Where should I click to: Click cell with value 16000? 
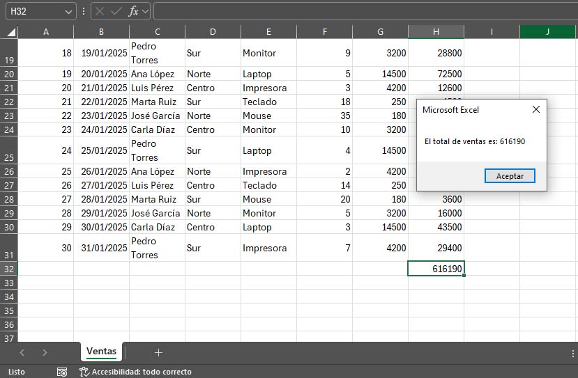pyautogui.click(x=436, y=213)
